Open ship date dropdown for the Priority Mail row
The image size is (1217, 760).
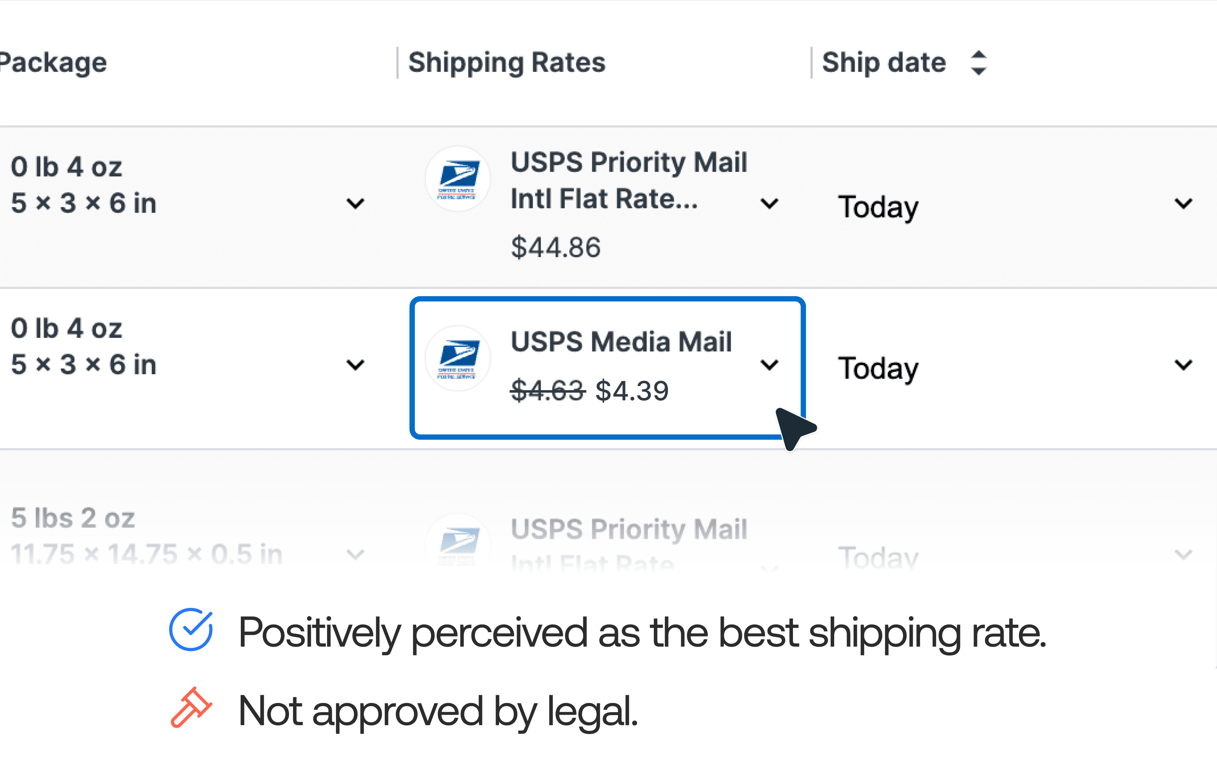(x=1183, y=204)
